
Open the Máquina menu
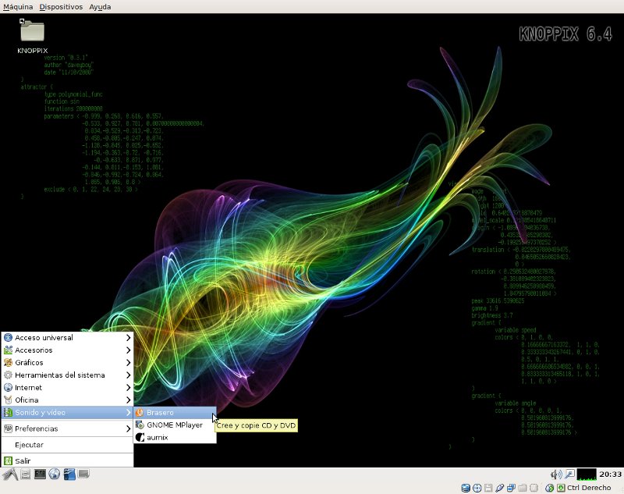click(x=18, y=7)
